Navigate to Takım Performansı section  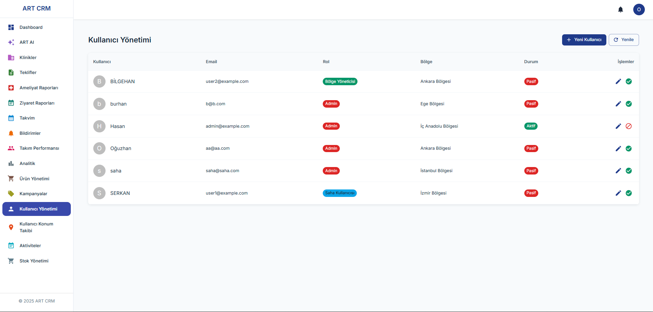tap(39, 148)
